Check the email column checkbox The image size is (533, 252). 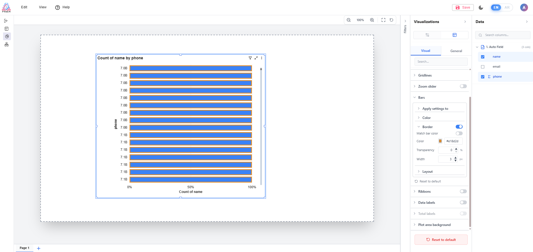tap(483, 67)
